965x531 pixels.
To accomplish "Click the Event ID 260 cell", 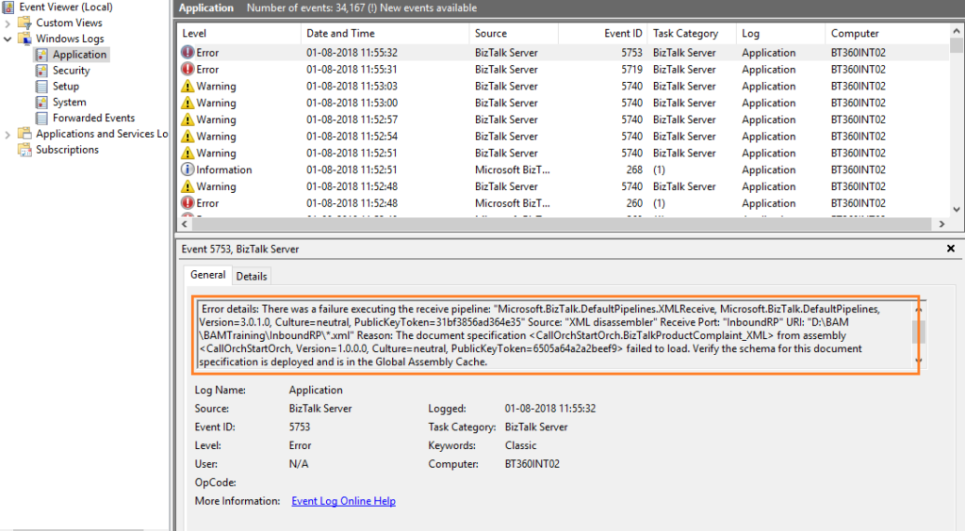I will pos(634,202).
